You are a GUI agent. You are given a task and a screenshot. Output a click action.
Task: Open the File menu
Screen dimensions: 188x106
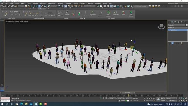coord(2,3)
